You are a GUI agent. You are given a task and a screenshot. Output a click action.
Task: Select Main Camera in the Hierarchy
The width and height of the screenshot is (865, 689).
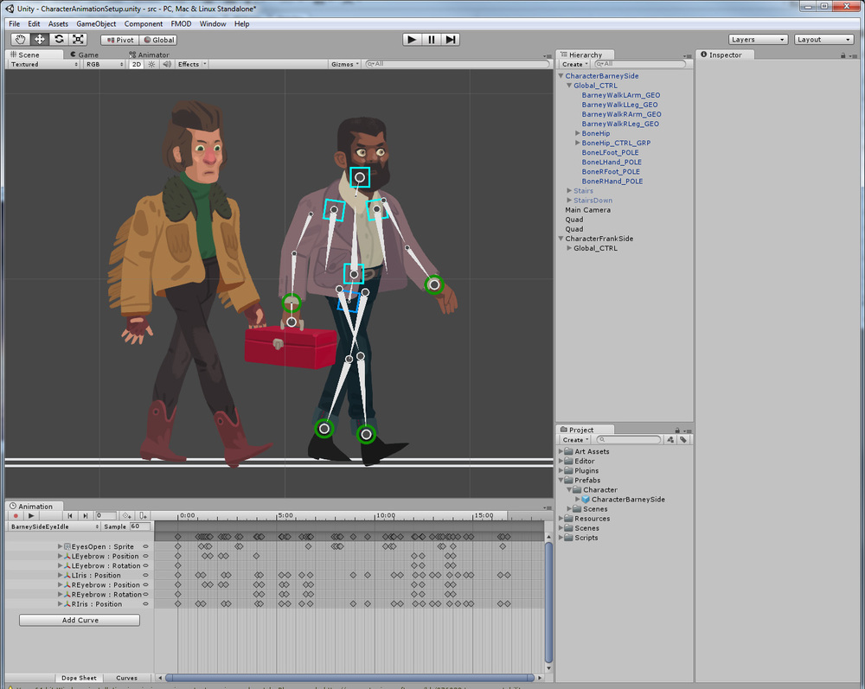click(x=587, y=210)
